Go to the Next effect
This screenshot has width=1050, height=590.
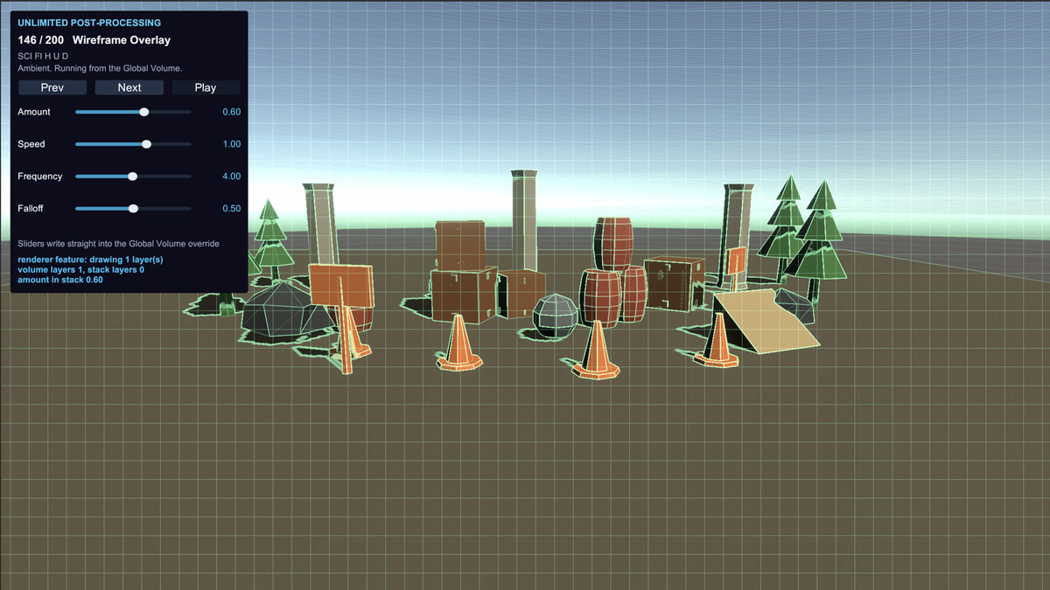pyautogui.click(x=129, y=87)
